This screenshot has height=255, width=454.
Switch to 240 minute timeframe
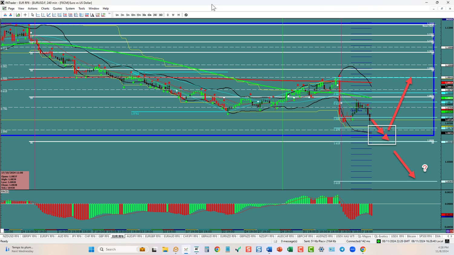click(x=155, y=15)
